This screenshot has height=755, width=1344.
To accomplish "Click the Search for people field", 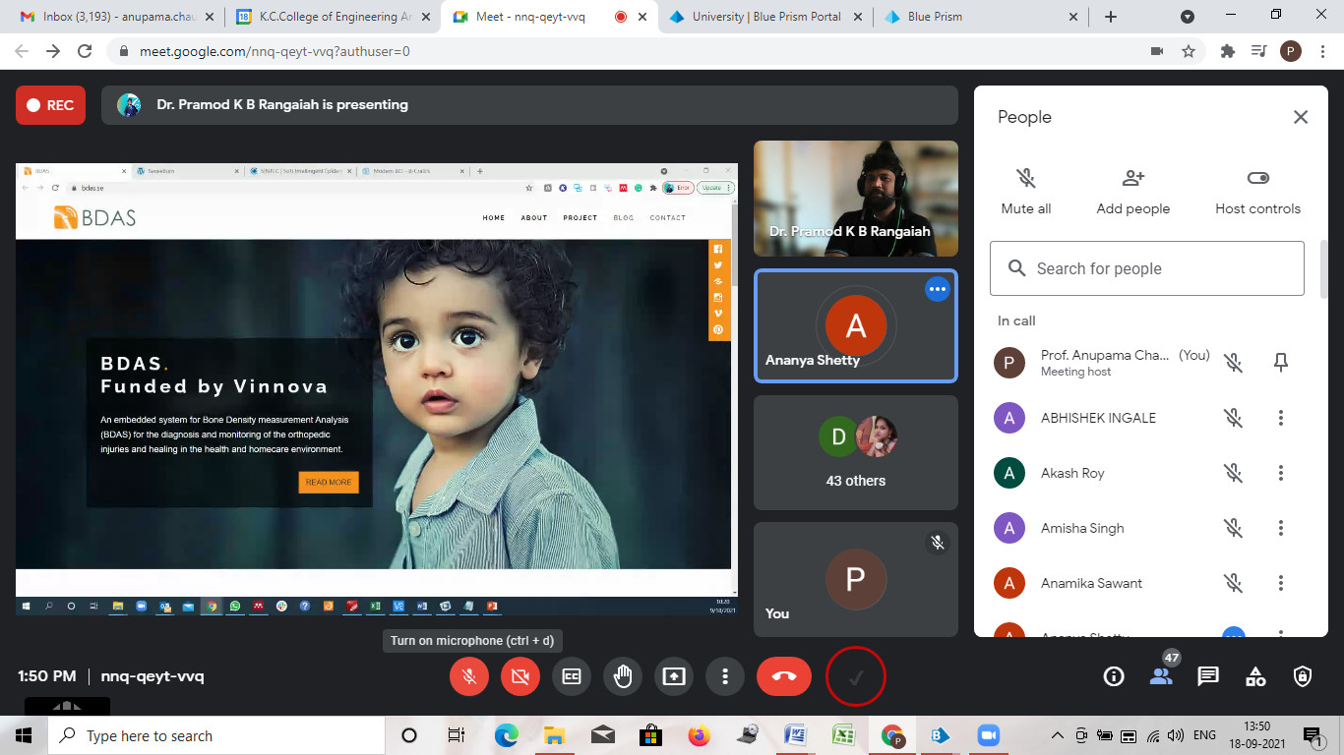I will coord(1146,268).
